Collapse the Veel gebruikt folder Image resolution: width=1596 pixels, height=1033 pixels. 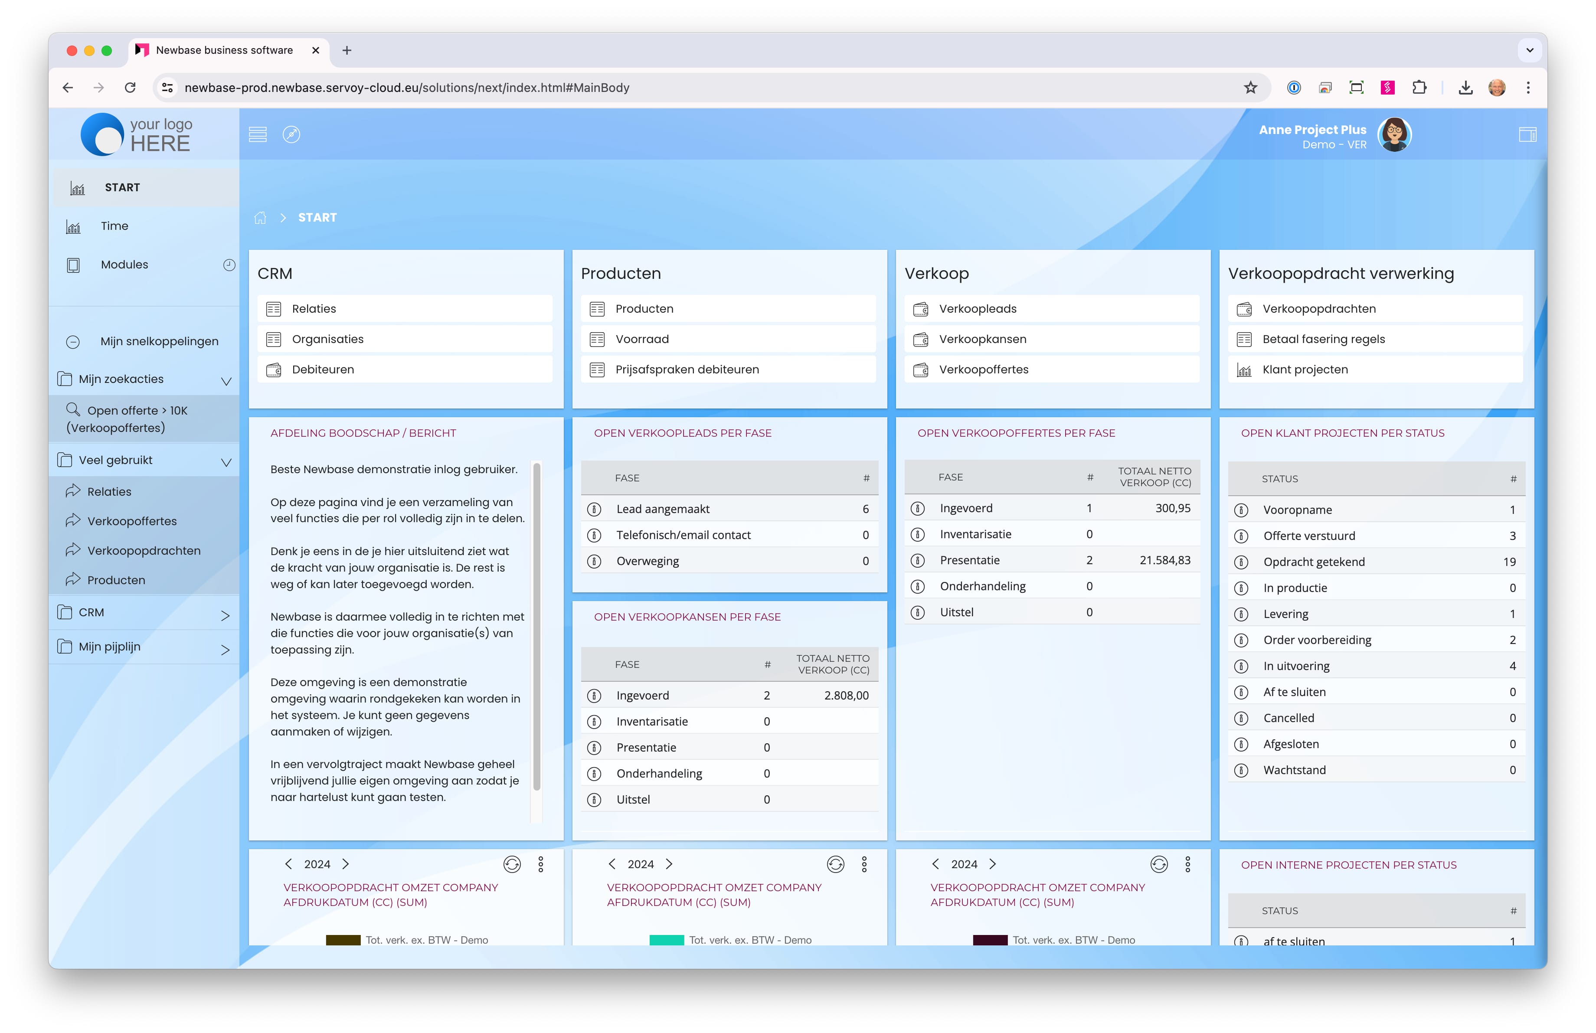tap(226, 462)
